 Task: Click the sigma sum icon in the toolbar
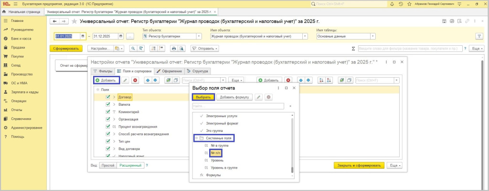353,49
